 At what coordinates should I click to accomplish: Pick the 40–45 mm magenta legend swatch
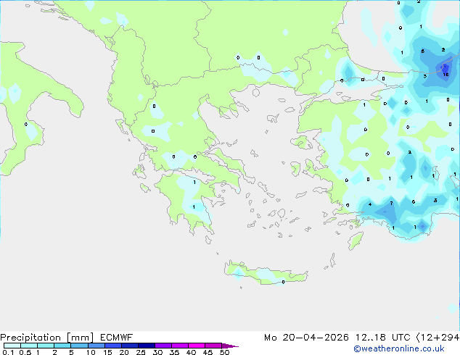[197, 346]
